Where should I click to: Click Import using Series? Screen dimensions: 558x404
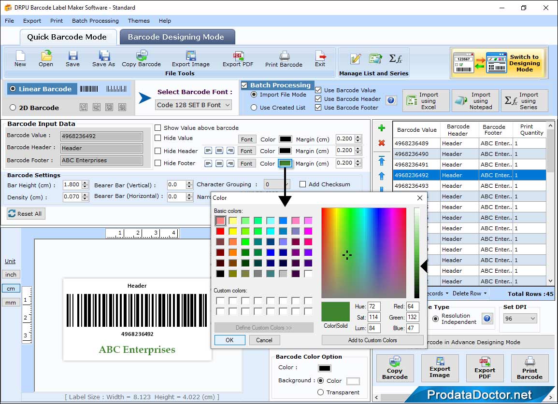coord(525,101)
